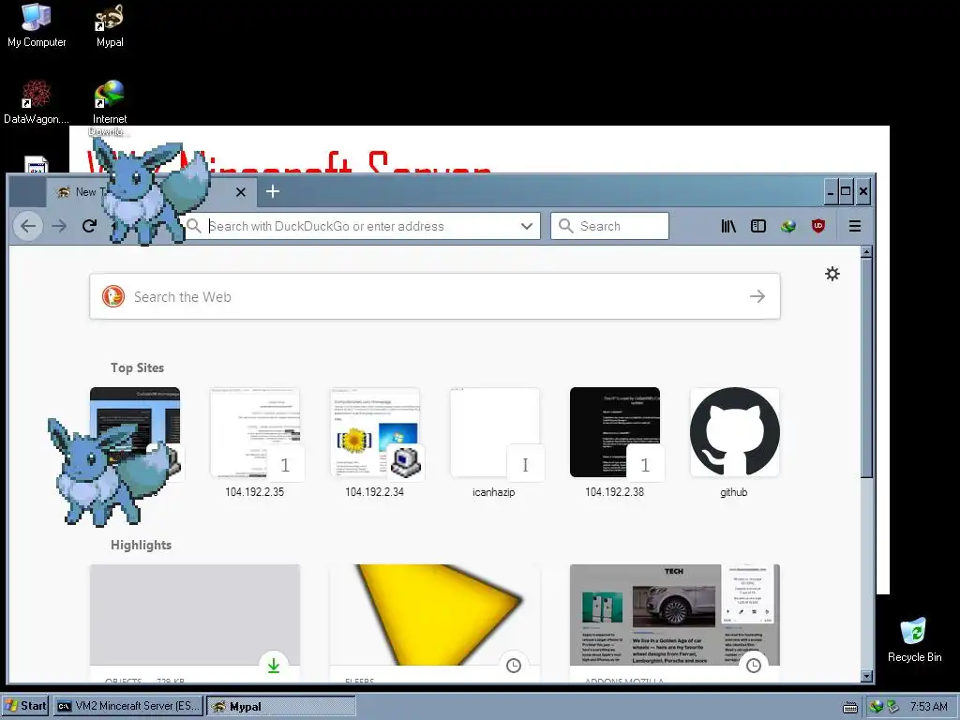Image resolution: width=960 pixels, height=720 pixels.
Task: Close the Mypal browser window
Action: click(x=862, y=191)
